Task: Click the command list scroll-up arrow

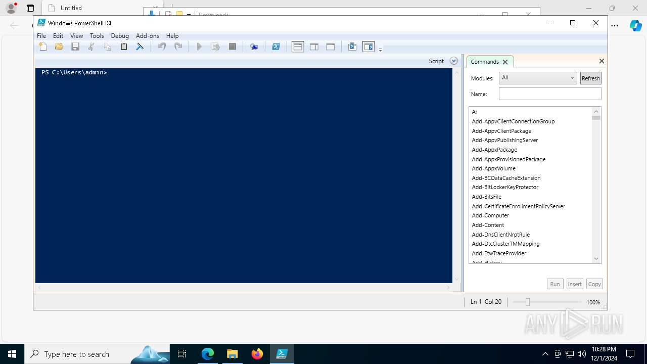Action: coord(596,111)
